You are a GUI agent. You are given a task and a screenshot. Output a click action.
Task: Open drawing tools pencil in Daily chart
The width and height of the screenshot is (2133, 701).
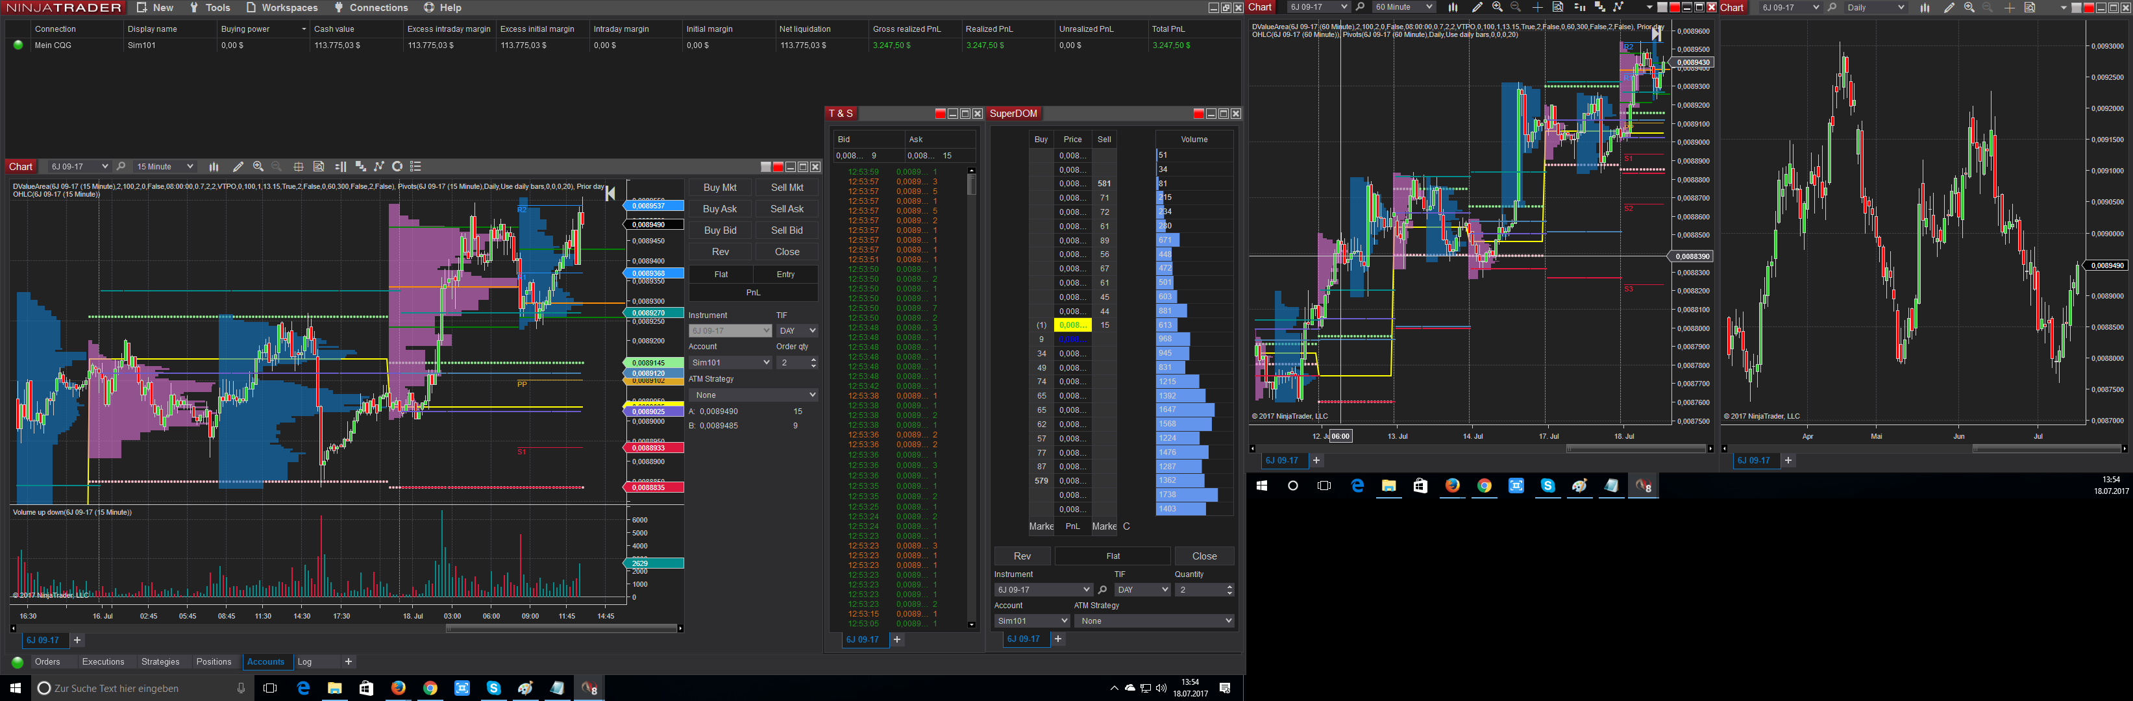(1949, 7)
